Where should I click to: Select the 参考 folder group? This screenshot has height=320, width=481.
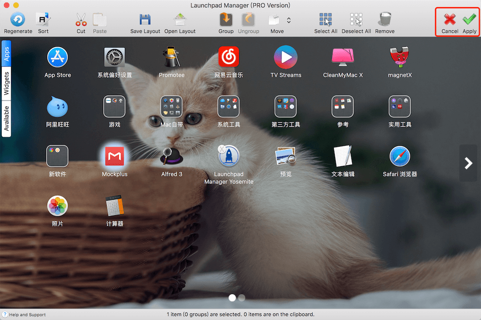(343, 107)
